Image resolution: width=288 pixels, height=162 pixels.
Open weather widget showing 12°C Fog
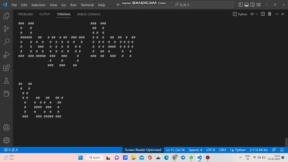point(9,157)
